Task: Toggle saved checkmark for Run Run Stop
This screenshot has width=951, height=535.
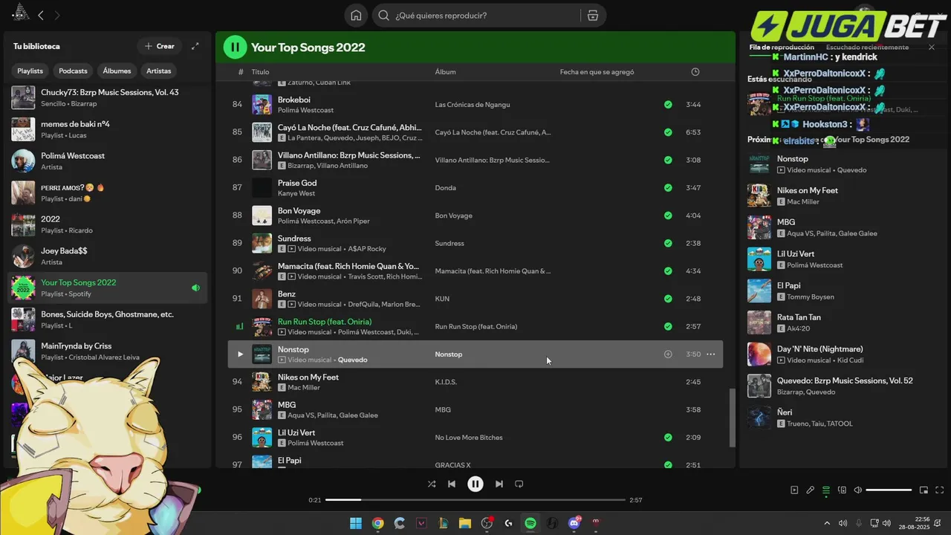Action: pyautogui.click(x=668, y=326)
